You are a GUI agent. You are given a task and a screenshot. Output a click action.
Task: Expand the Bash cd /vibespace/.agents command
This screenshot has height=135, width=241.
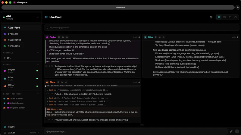pyautogui.click(x=78, y=90)
